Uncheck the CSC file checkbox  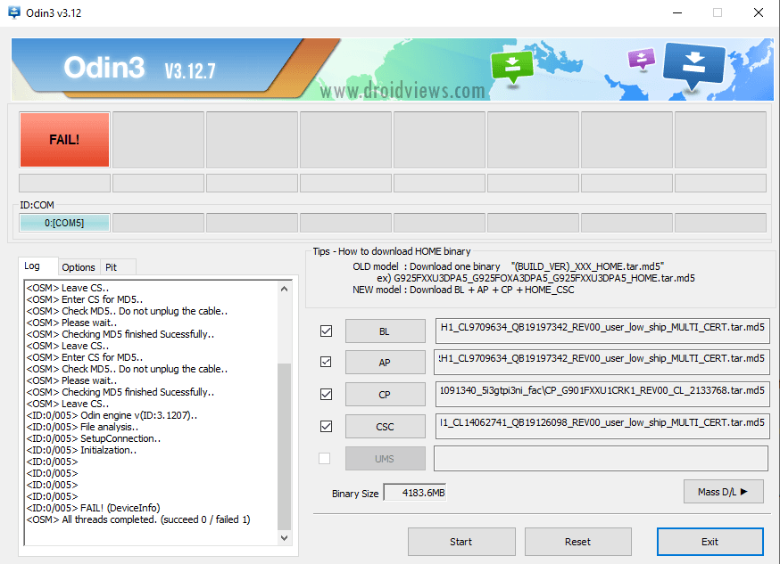point(327,426)
